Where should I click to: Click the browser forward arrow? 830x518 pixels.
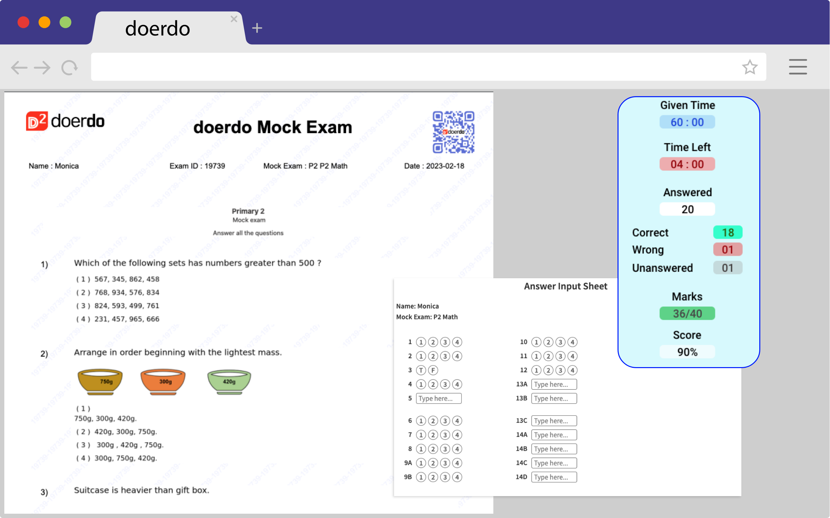[x=42, y=68]
